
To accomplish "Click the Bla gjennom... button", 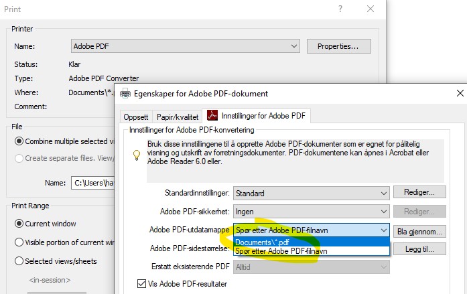I will pyautogui.click(x=419, y=232).
